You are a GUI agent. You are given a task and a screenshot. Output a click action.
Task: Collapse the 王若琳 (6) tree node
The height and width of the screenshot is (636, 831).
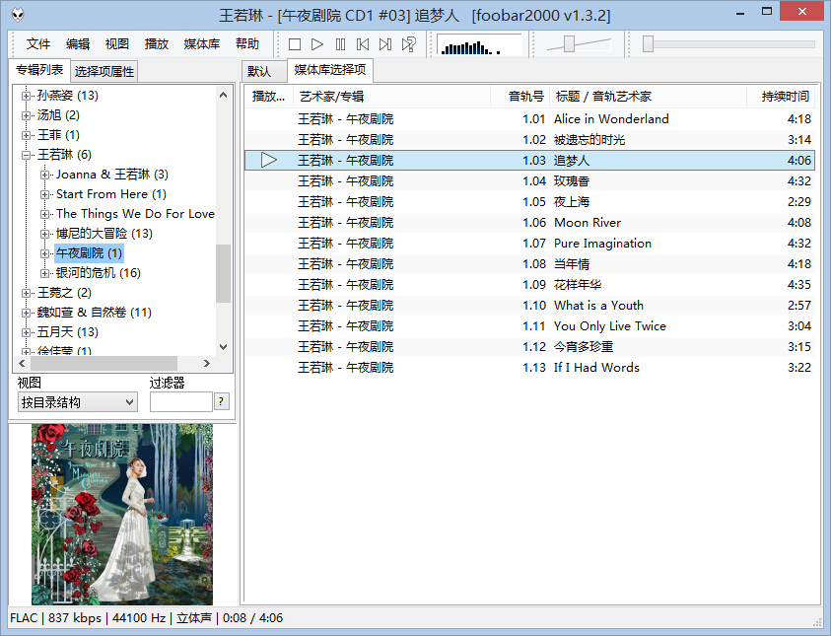tap(26, 155)
